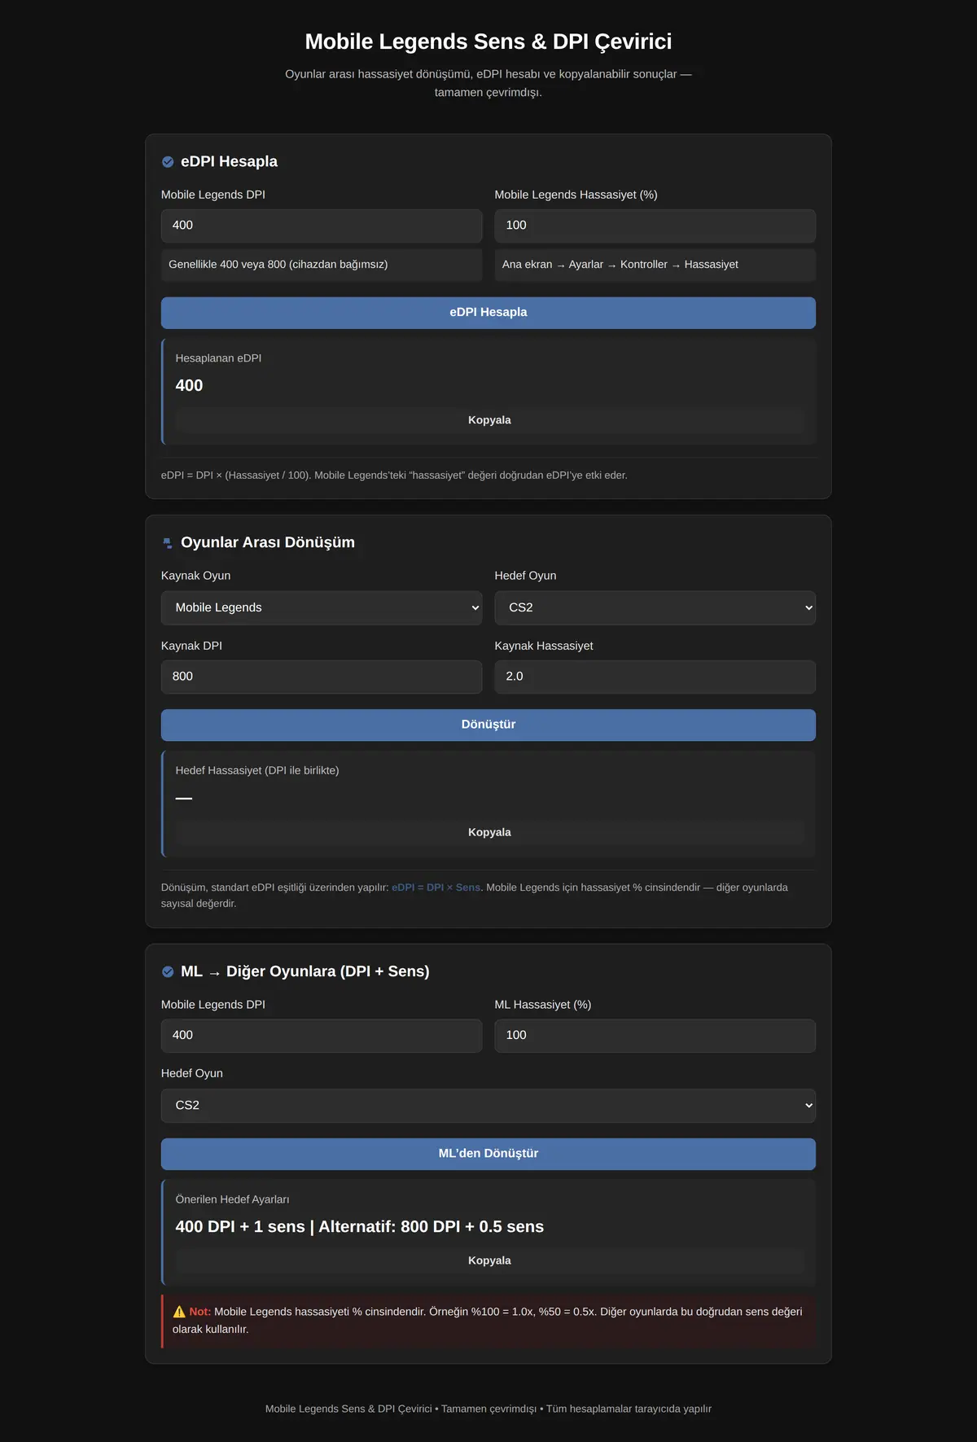The height and width of the screenshot is (1442, 977).
Task: Click the ML'den Dönüştür button
Action: coord(488,1154)
